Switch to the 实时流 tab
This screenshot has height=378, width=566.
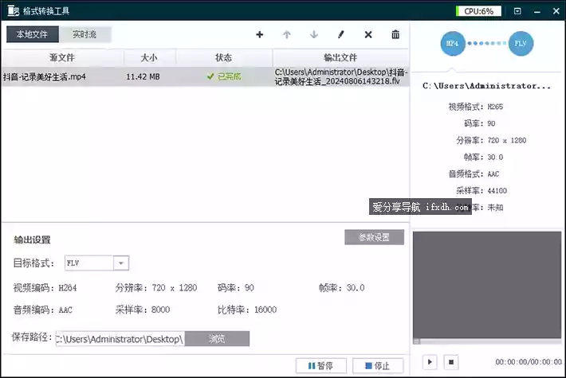(x=85, y=34)
